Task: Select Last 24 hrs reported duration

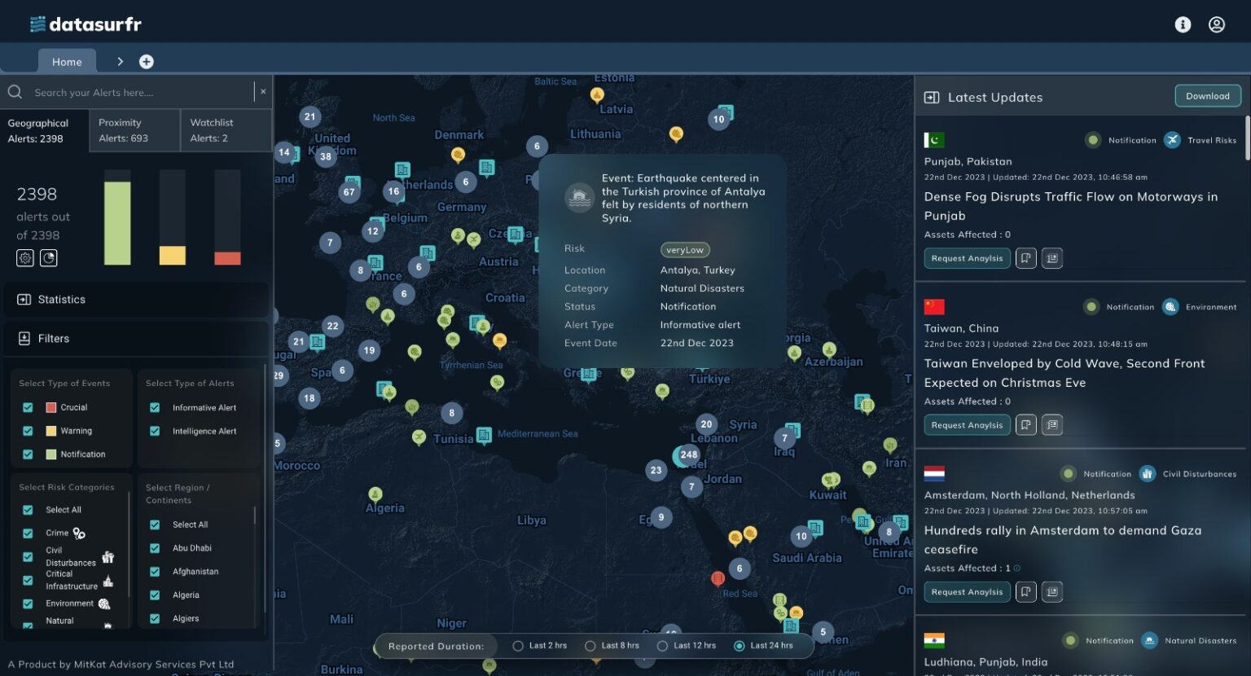Action: 740,646
